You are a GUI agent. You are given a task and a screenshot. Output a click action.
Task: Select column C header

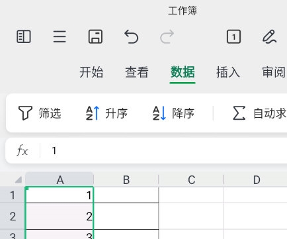pyautogui.click(x=191, y=179)
